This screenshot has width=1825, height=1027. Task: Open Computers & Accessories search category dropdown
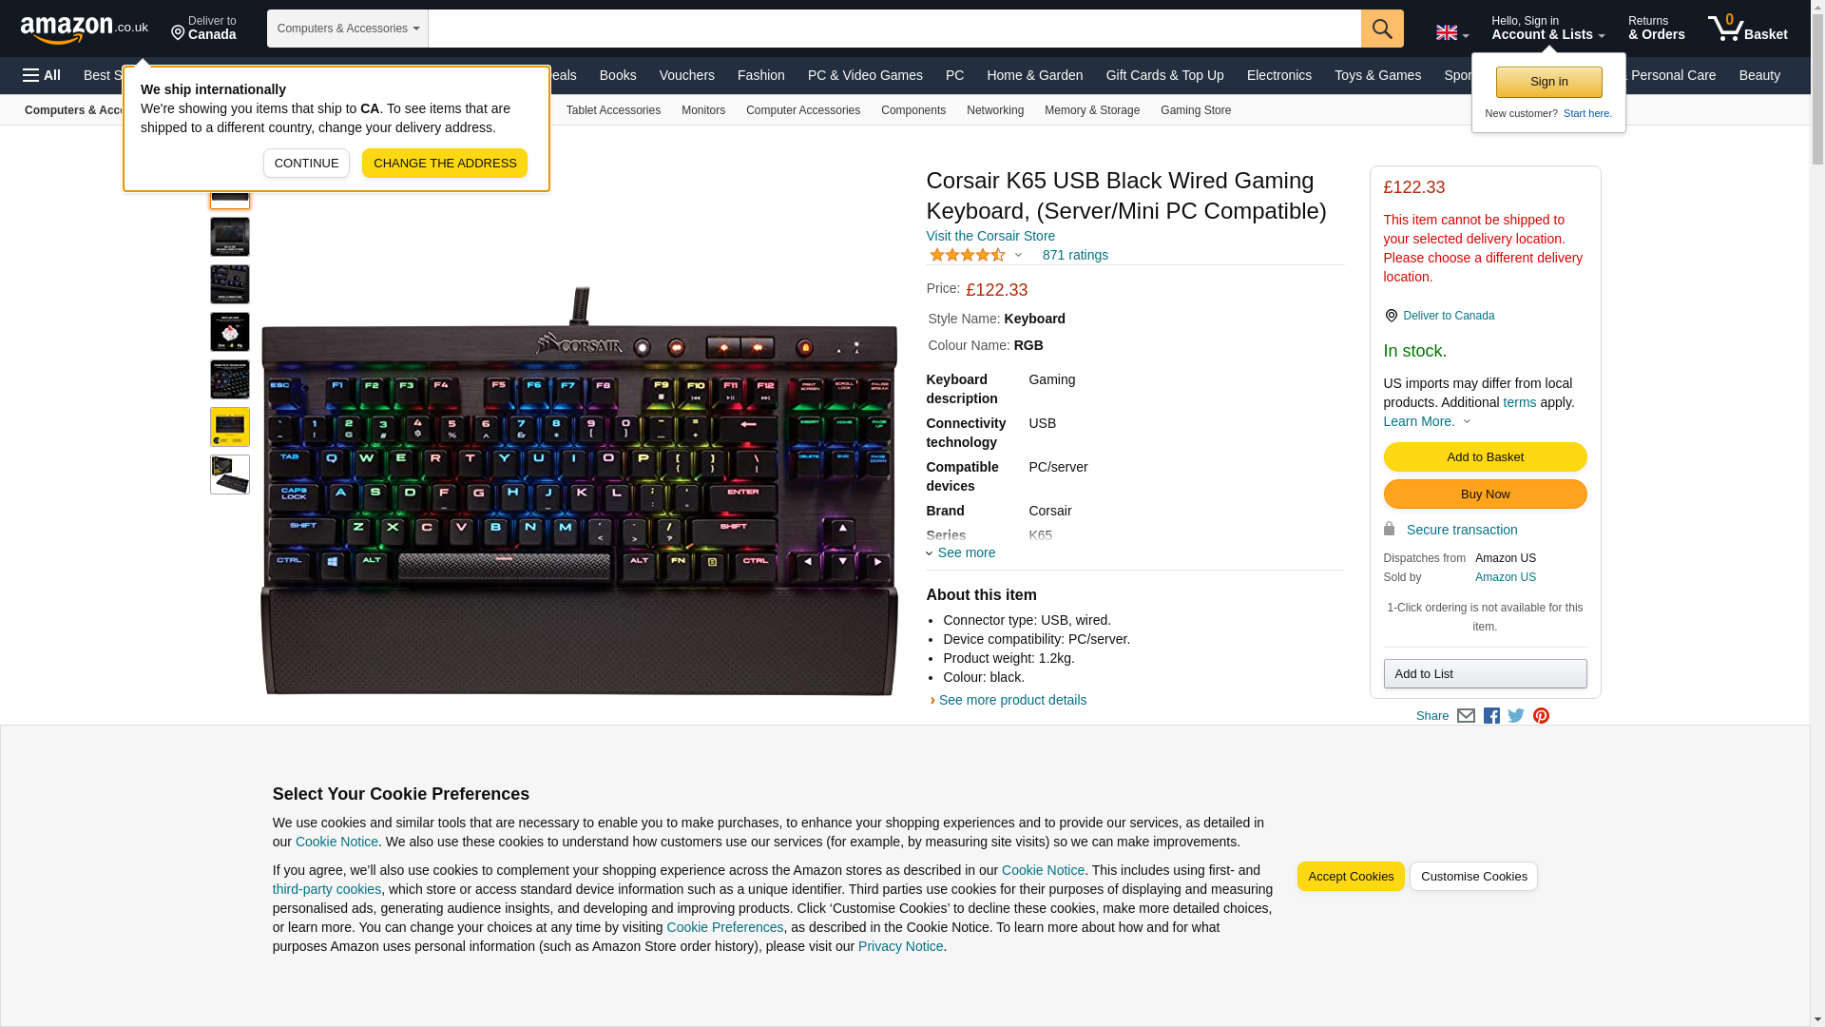tap(348, 29)
